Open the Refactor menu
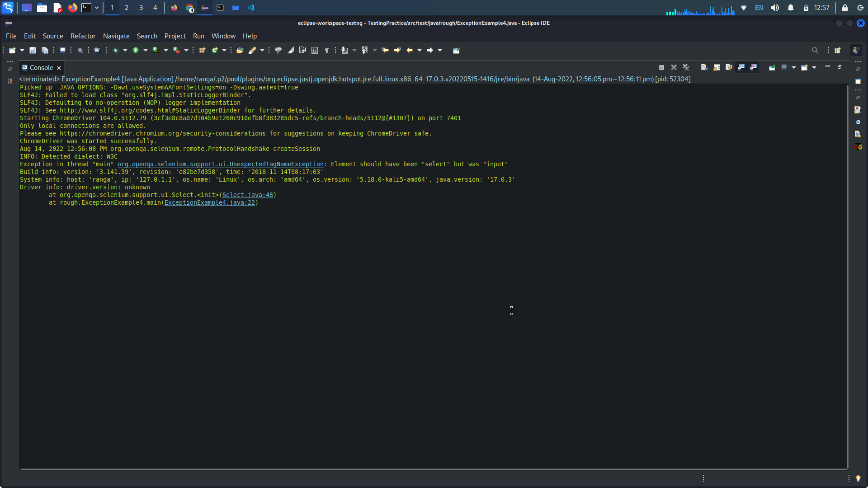 (83, 36)
